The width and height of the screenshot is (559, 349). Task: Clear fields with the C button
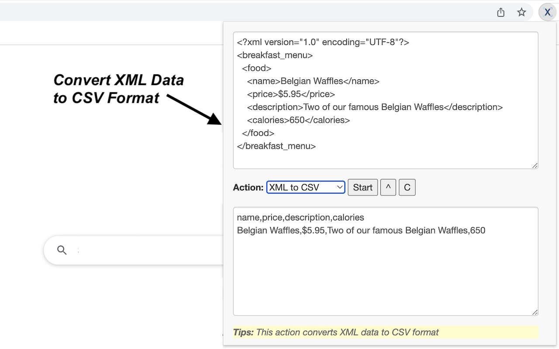click(407, 187)
